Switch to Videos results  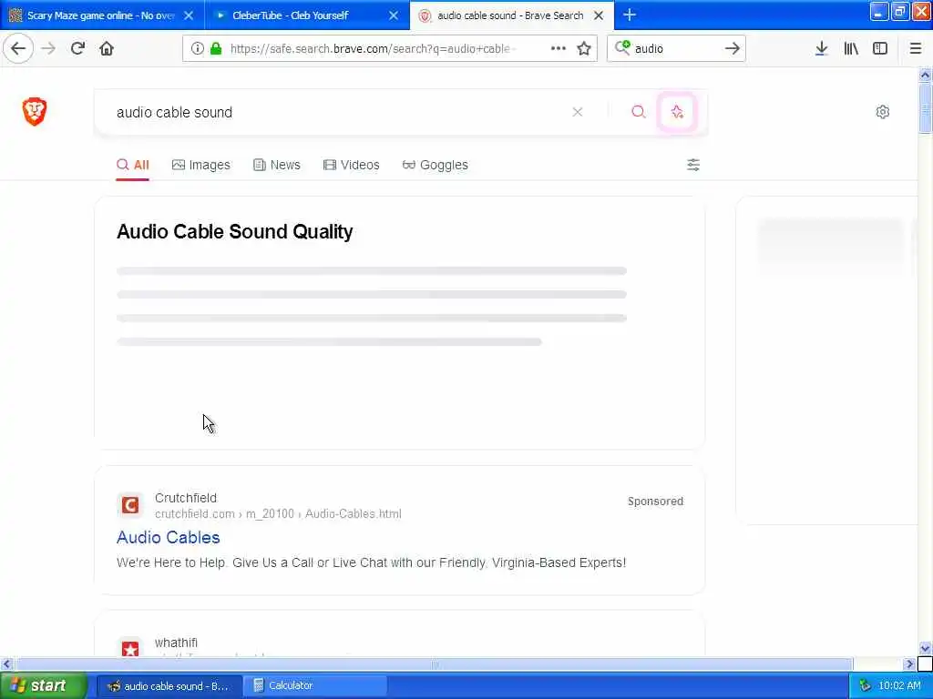coord(351,165)
